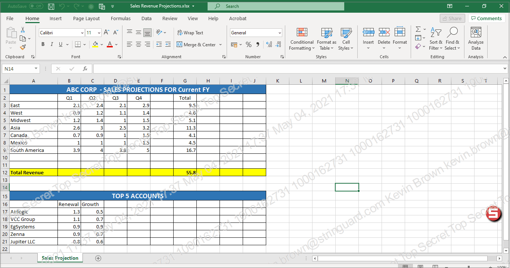Select the Sales Projection sheet tab
Viewport: 510px width, 268px height.
tap(60, 258)
